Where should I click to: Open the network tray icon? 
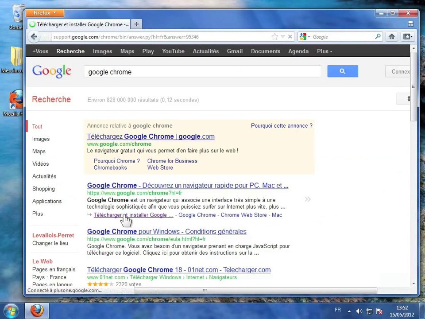pyautogui.click(x=369, y=311)
